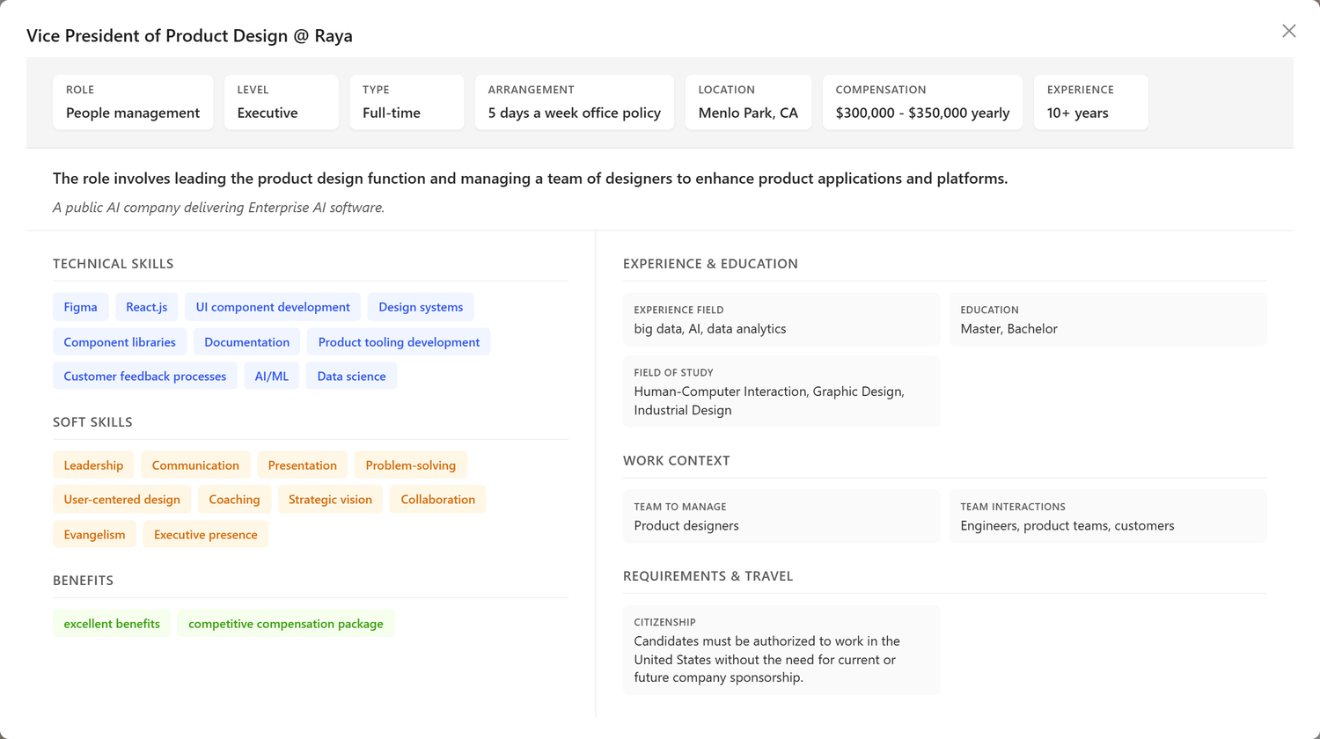Click Product tooling development tag
Viewport: 1320px width, 739px height.
tap(399, 342)
